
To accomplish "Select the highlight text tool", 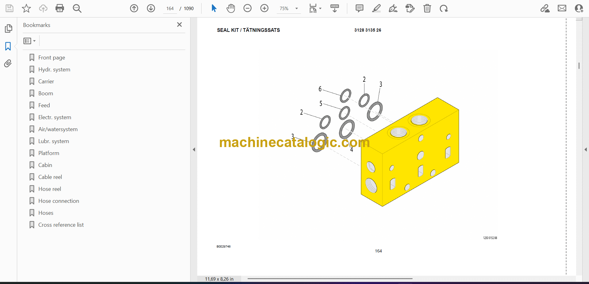I will click(376, 8).
